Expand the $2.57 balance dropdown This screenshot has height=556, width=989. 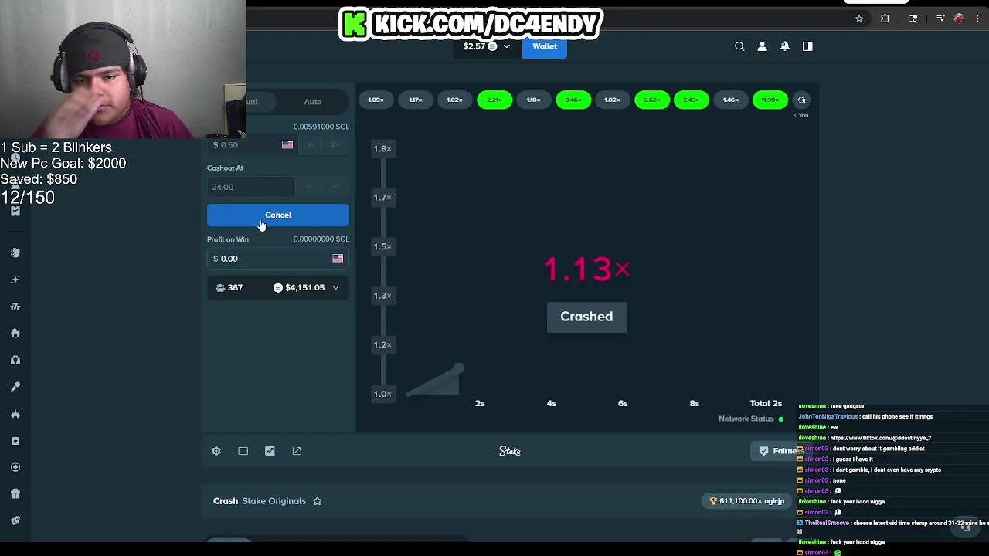[507, 46]
